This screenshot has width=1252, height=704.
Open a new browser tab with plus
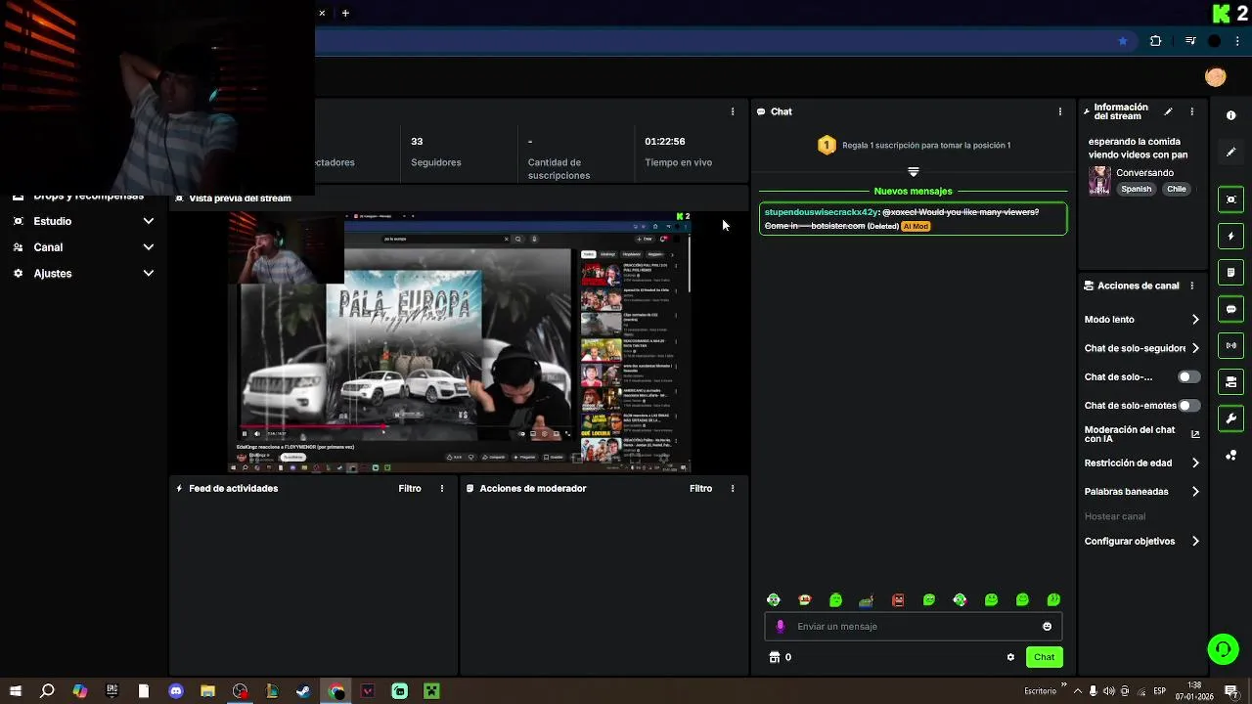tap(345, 13)
